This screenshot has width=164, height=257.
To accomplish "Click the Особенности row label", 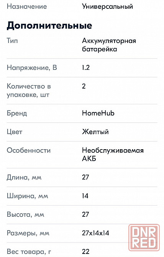I will click(x=29, y=150).
